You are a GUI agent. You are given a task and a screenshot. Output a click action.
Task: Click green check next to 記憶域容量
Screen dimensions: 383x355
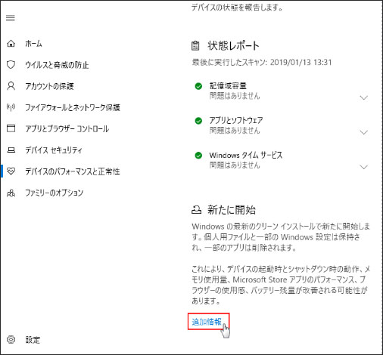coord(198,86)
